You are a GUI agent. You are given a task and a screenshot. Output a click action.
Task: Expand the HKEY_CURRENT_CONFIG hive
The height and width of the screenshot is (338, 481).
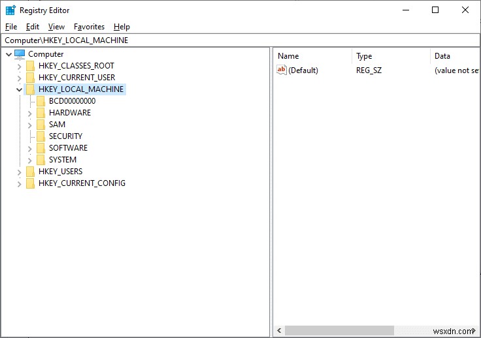point(20,184)
